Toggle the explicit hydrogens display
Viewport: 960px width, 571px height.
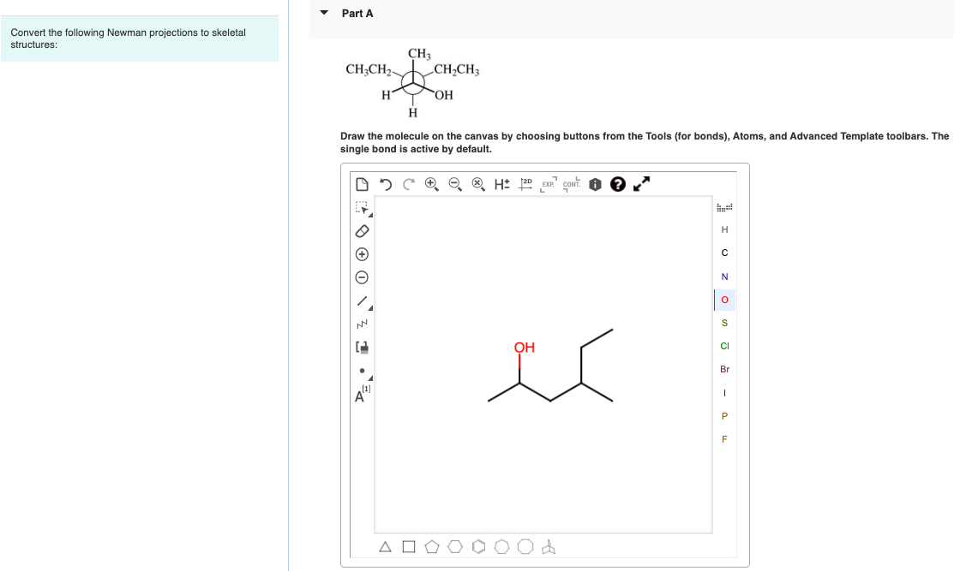(x=501, y=182)
